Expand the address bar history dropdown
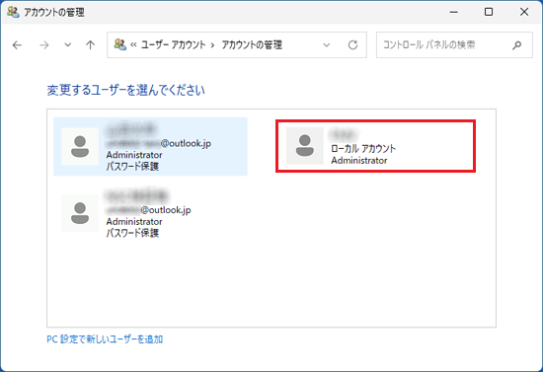The width and height of the screenshot is (543, 372). [x=326, y=45]
